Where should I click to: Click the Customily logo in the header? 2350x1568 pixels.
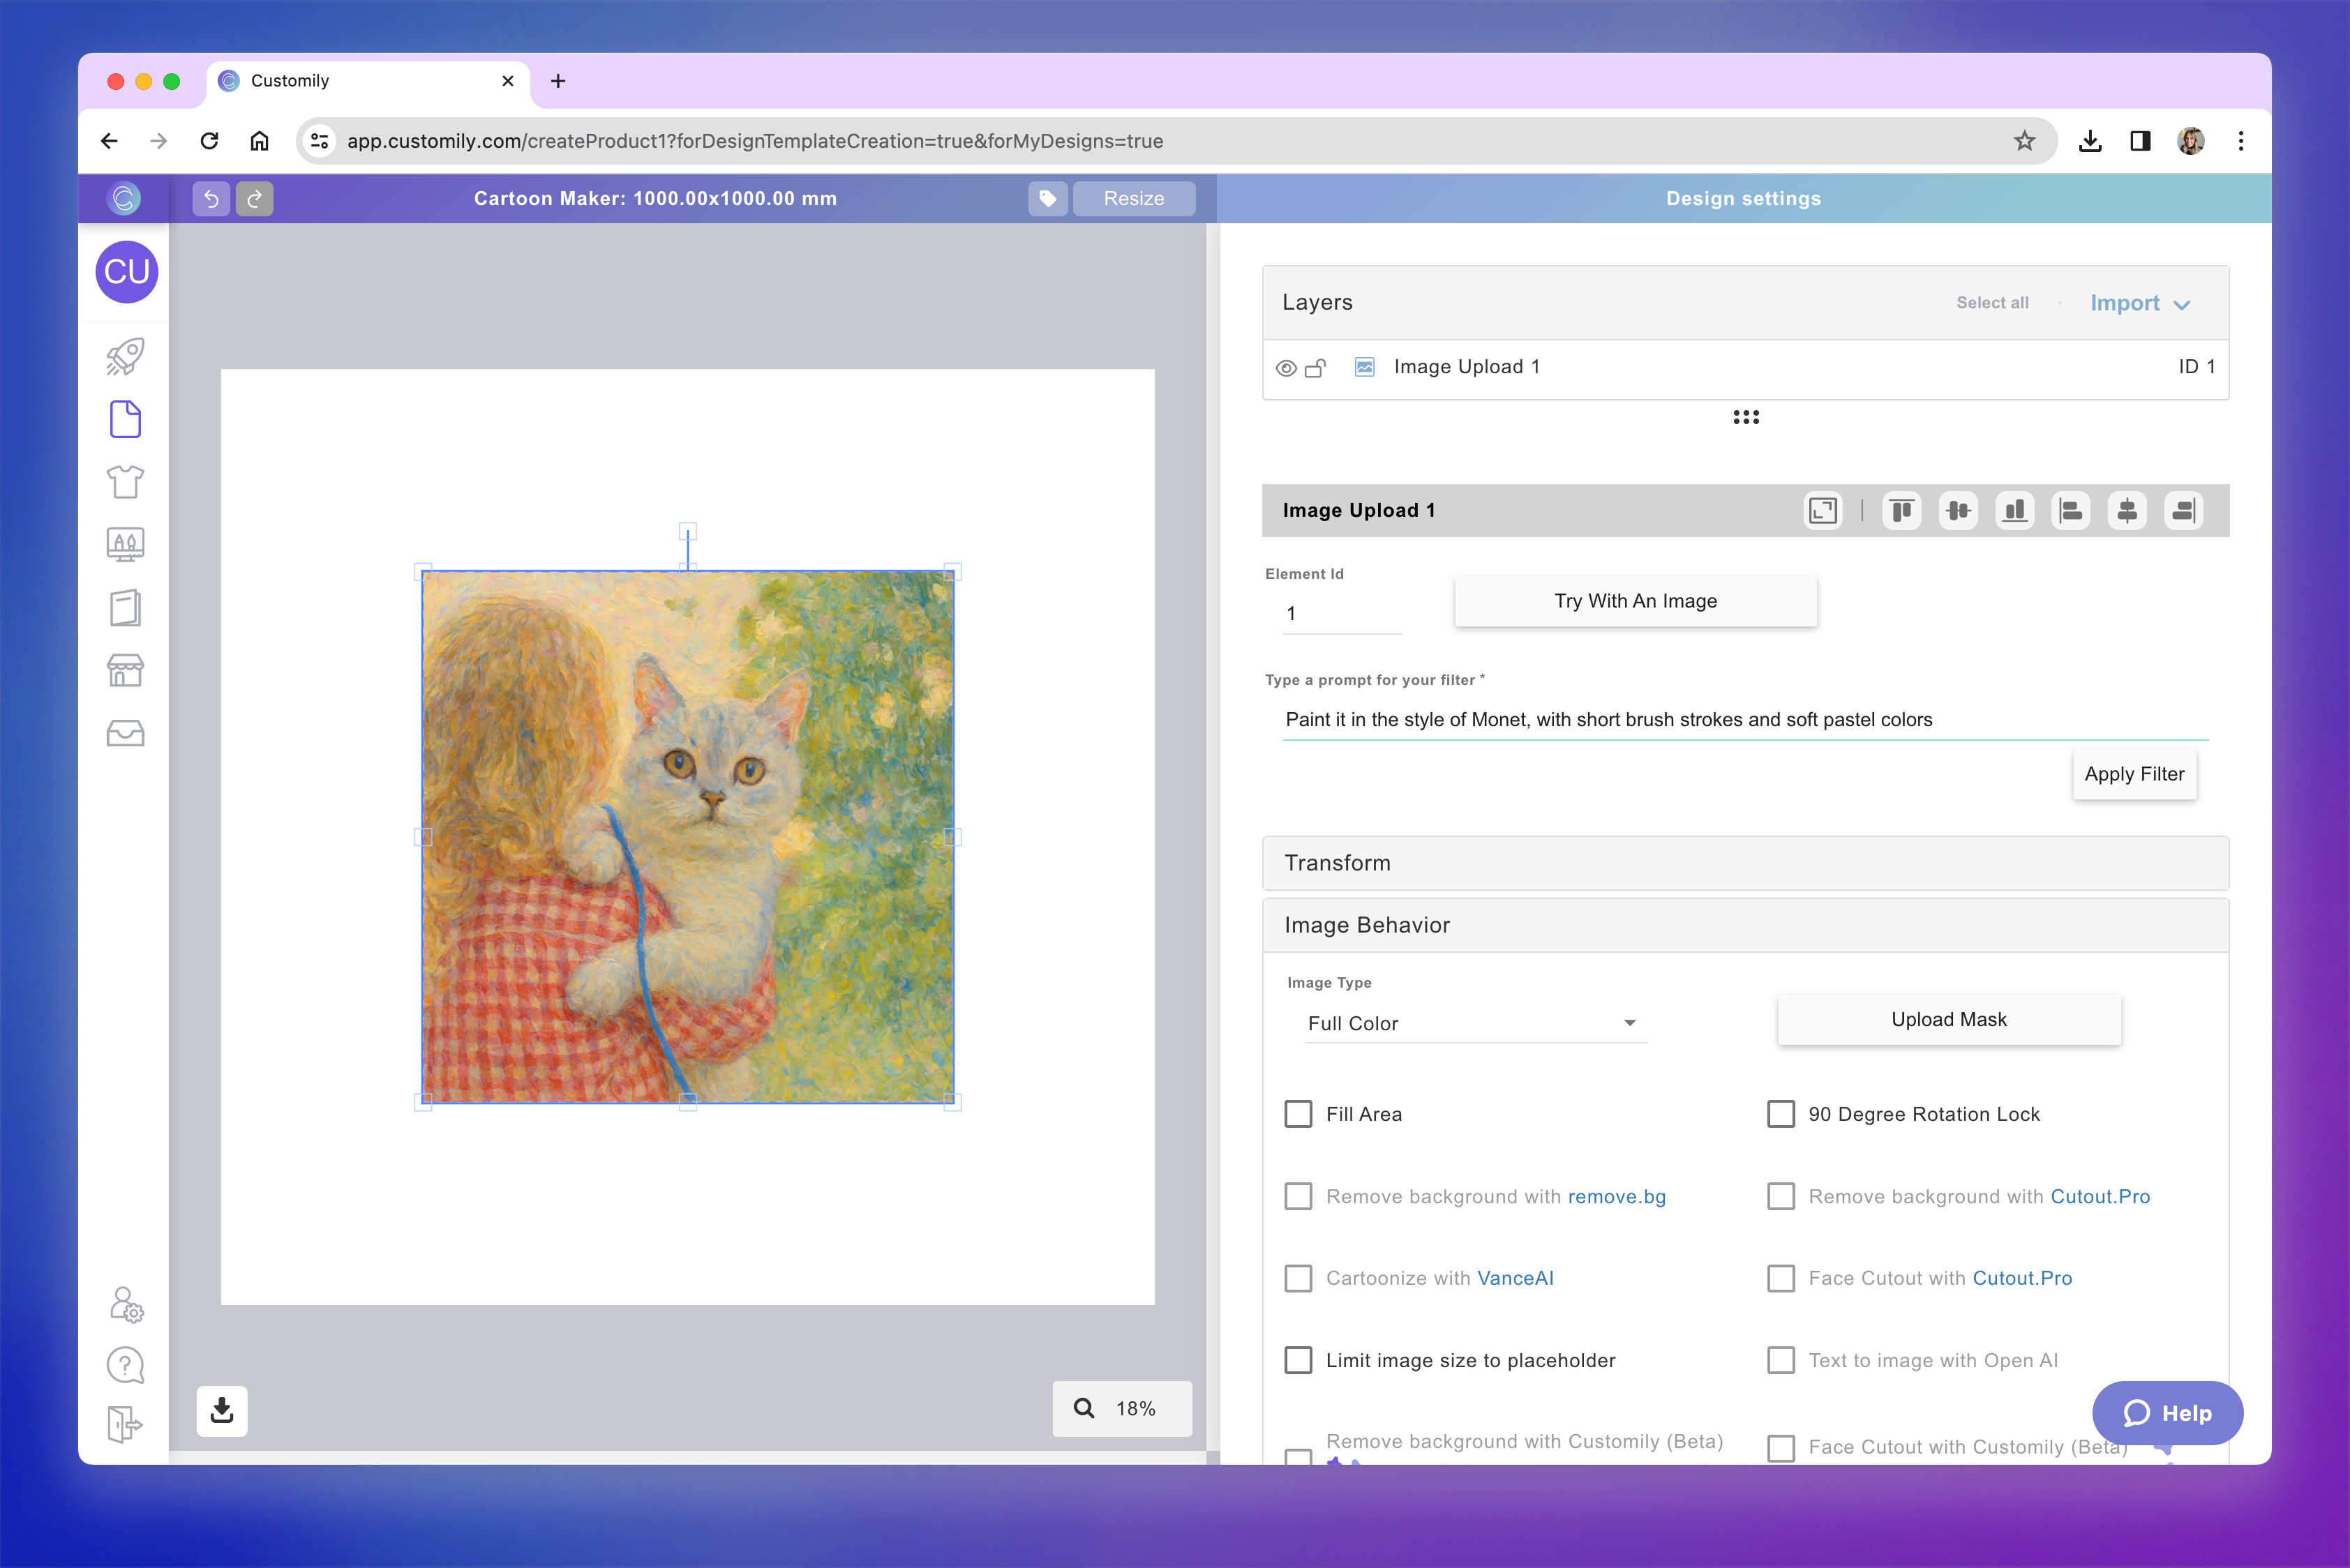(124, 198)
